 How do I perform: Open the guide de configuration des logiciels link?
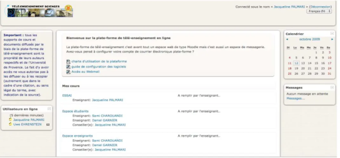point(99,67)
